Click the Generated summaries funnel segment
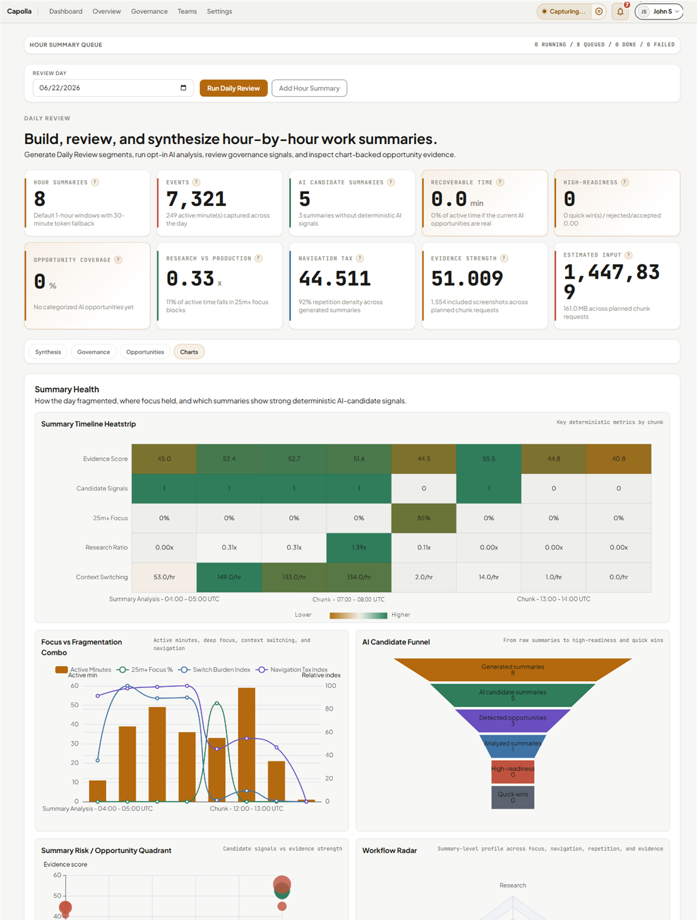697x920 pixels. [513, 670]
